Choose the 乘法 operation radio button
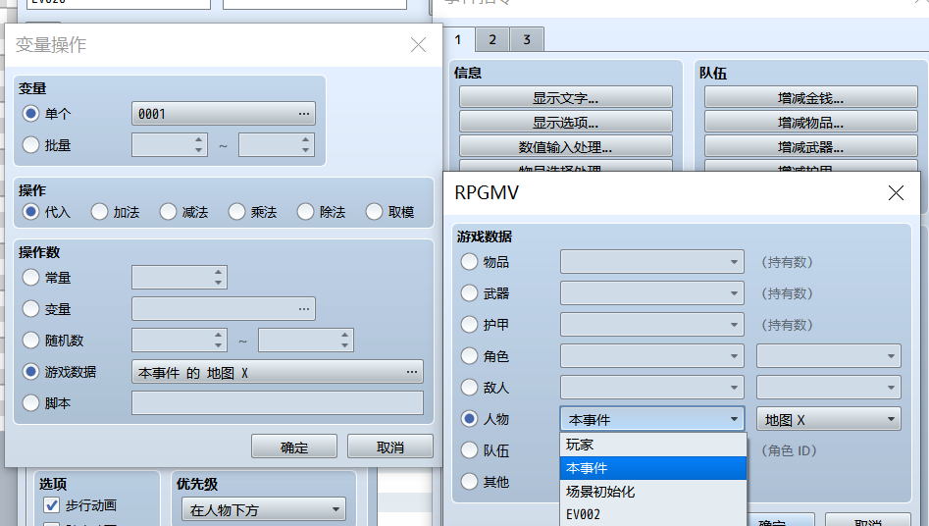929x526 pixels. click(237, 212)
